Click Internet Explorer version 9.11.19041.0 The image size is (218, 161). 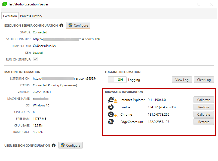point(157,100)
